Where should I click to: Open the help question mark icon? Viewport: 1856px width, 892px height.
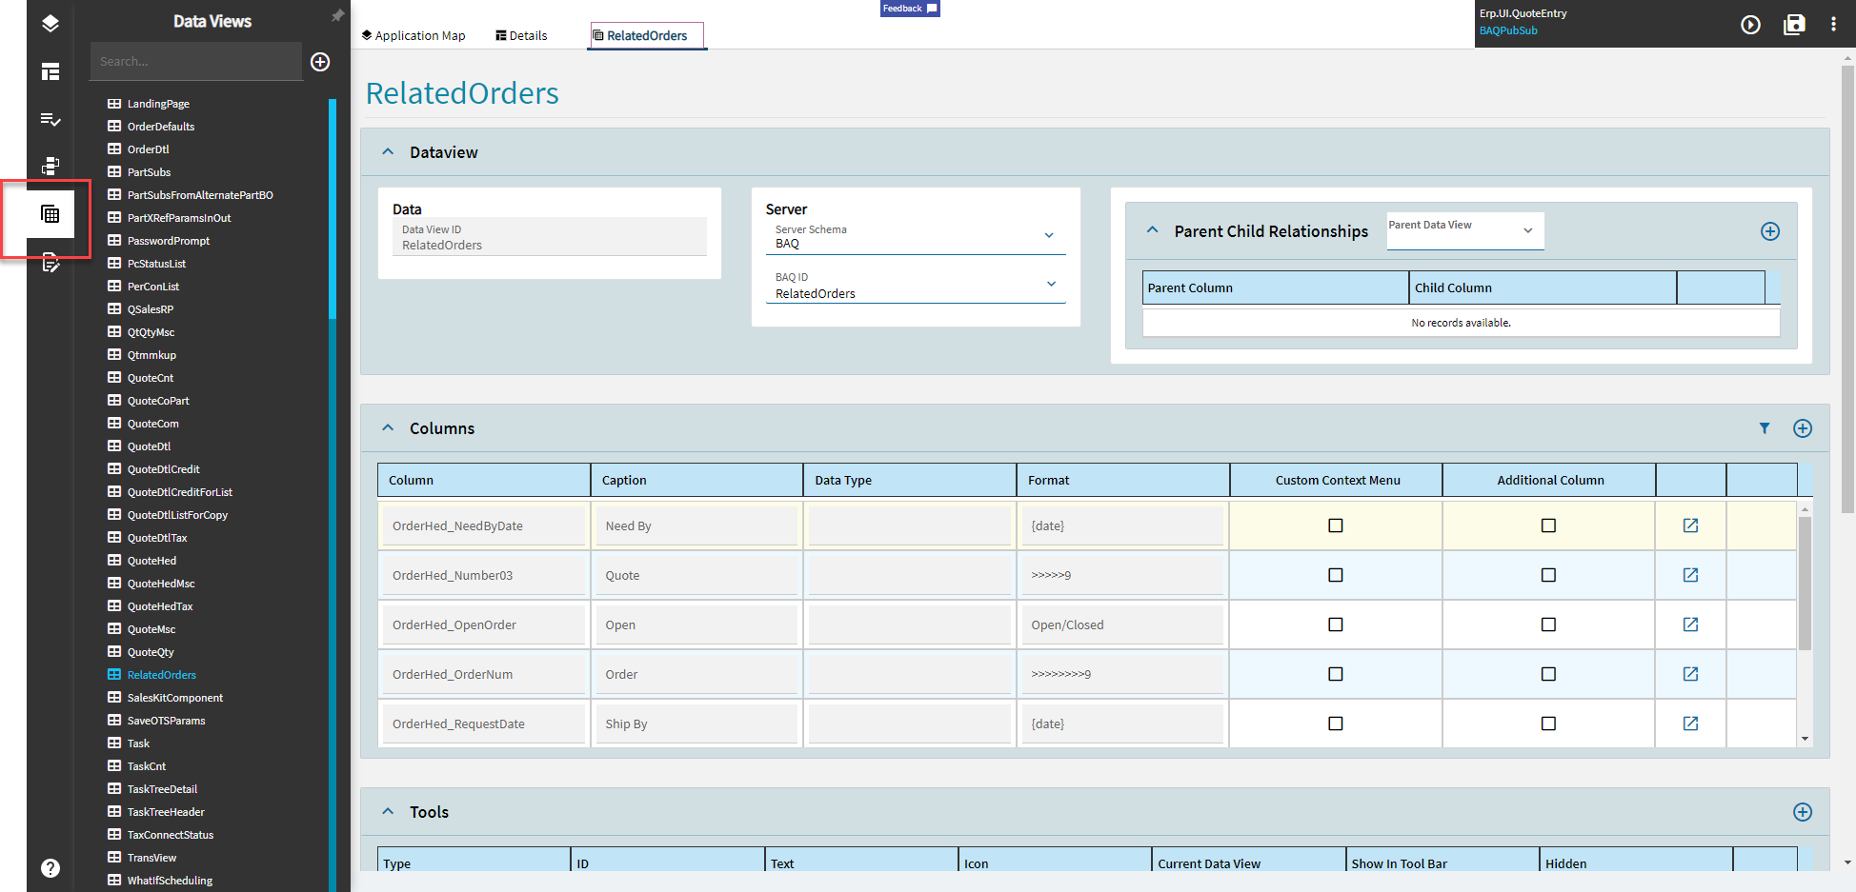point(50,867)
